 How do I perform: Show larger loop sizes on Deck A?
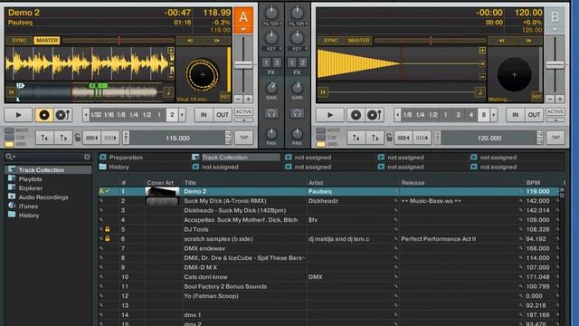pos(182,115)
